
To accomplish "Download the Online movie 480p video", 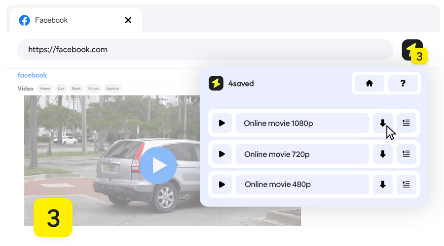I will click(x=382, y=184).
